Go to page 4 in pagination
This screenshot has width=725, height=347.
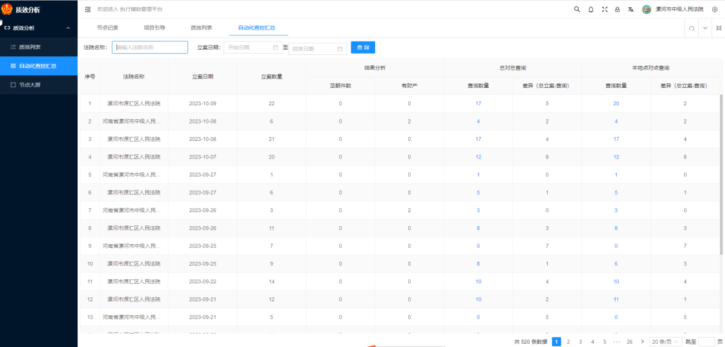[592, 342]
